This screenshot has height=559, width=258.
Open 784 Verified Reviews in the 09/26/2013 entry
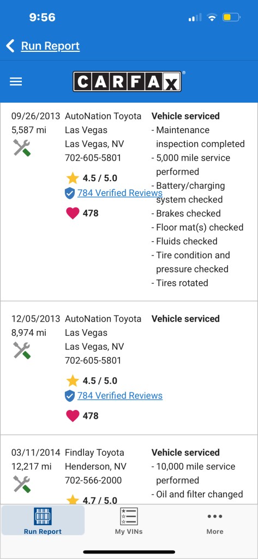120,193
